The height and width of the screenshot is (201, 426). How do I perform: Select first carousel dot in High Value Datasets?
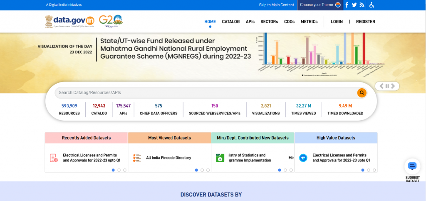tap(363, 170)
